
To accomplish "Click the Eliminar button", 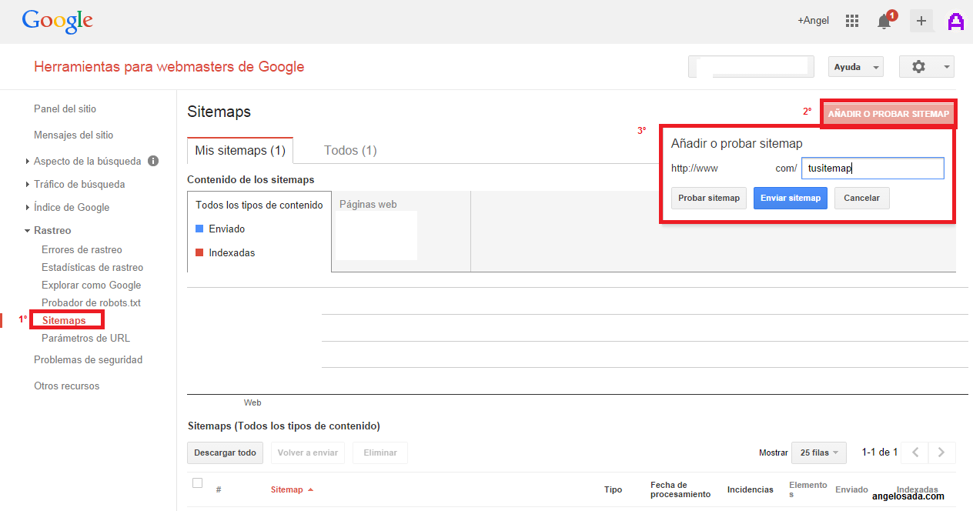I will [380, 453].
